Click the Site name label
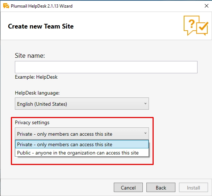This screenshot has height=196, width=212. coord(30,56)
